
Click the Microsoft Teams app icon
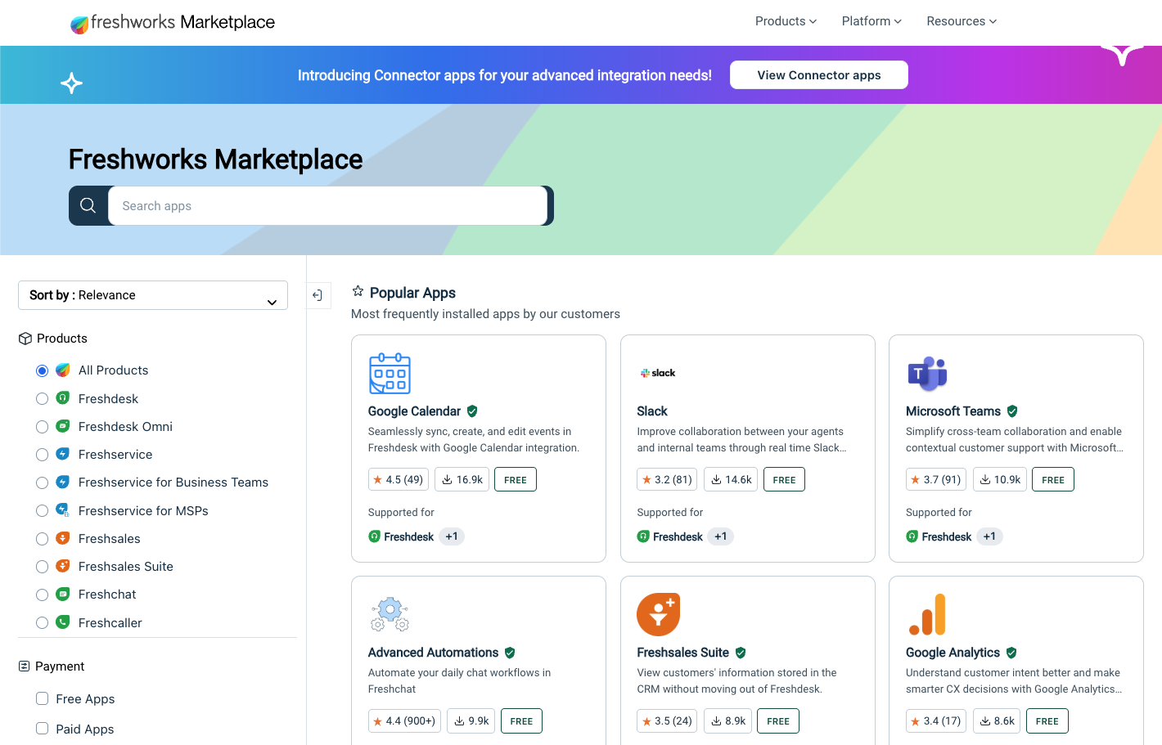point(927,374)
